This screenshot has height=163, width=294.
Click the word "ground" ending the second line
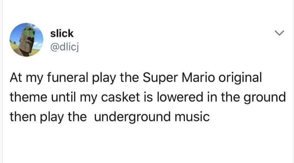point(264,97)
